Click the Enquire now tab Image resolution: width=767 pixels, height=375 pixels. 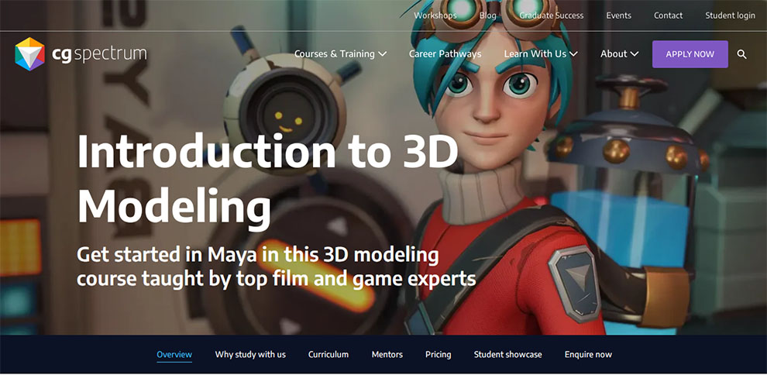588,354
